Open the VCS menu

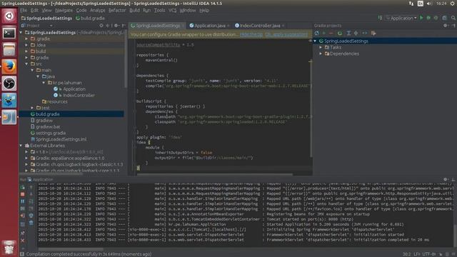pyautogui.click(x=172, y=11)
